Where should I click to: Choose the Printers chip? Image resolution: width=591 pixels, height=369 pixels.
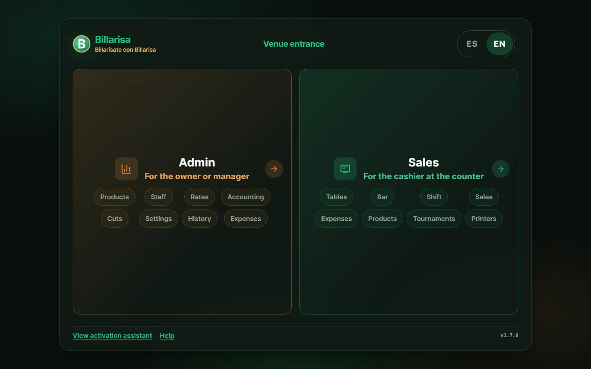coord(484,219)
